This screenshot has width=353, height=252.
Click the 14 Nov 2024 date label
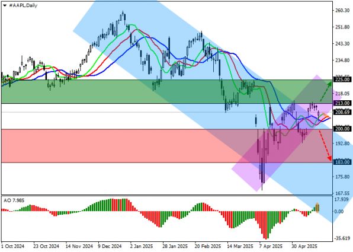(79, 246)
